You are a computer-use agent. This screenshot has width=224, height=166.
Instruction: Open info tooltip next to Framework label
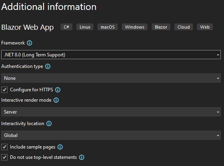29,43
